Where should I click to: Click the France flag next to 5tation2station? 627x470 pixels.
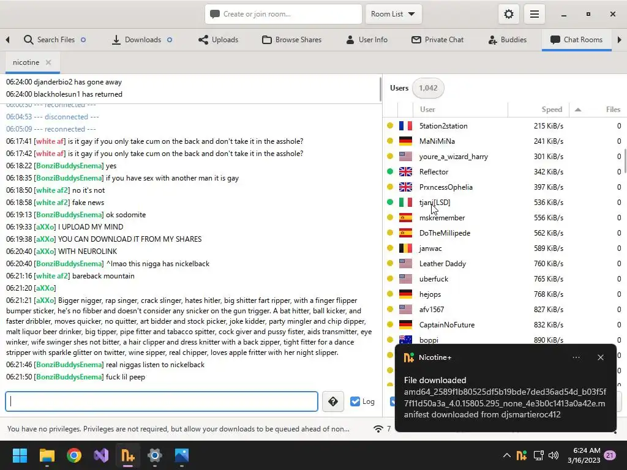pyautogui.click(x=405, y=126)
